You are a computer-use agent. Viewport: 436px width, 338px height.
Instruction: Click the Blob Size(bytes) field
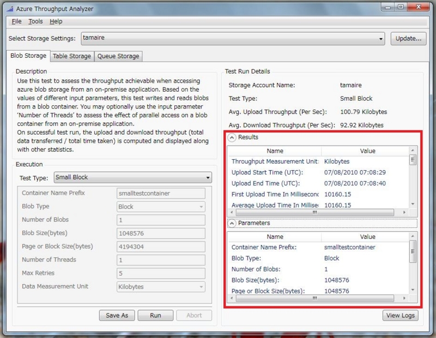coord(161,233)
